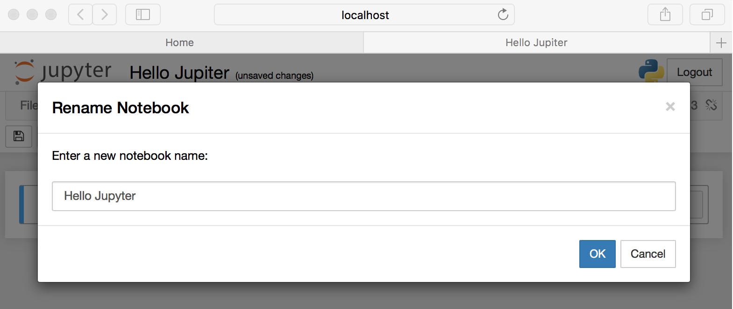Show all tabs overview icon
Screen dimensions: 733x309
[707, 14]
